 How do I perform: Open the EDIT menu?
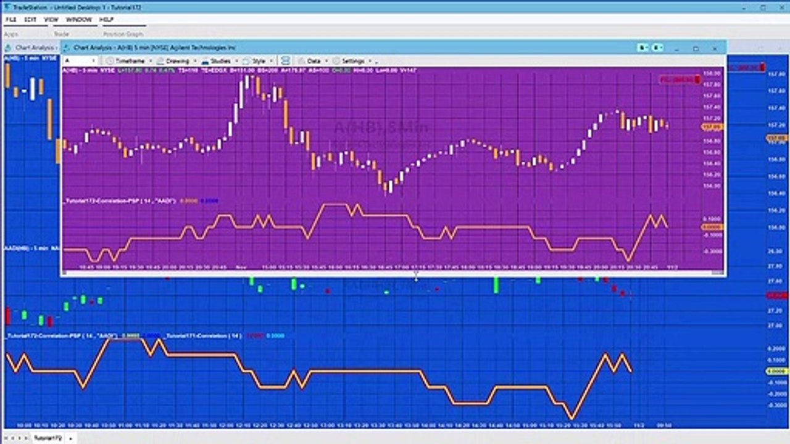30,20
